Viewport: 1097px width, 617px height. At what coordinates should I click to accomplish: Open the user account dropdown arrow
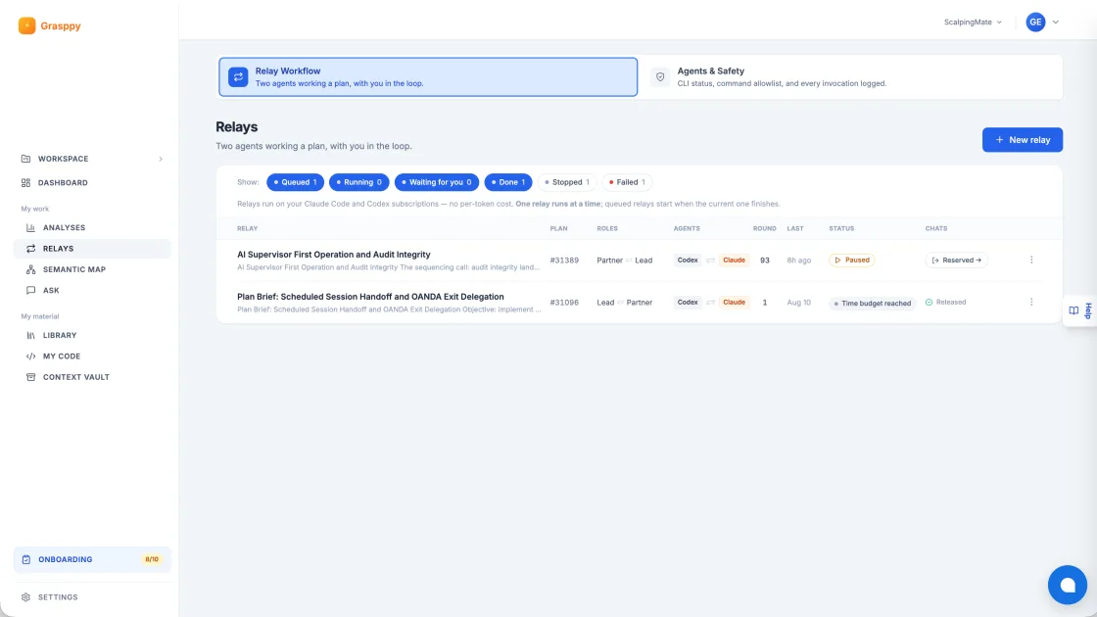[x=1056, y=23]
